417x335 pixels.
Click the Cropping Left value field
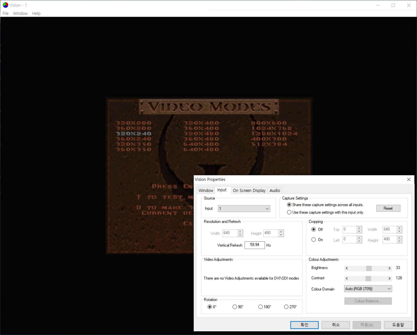point(350,240)
